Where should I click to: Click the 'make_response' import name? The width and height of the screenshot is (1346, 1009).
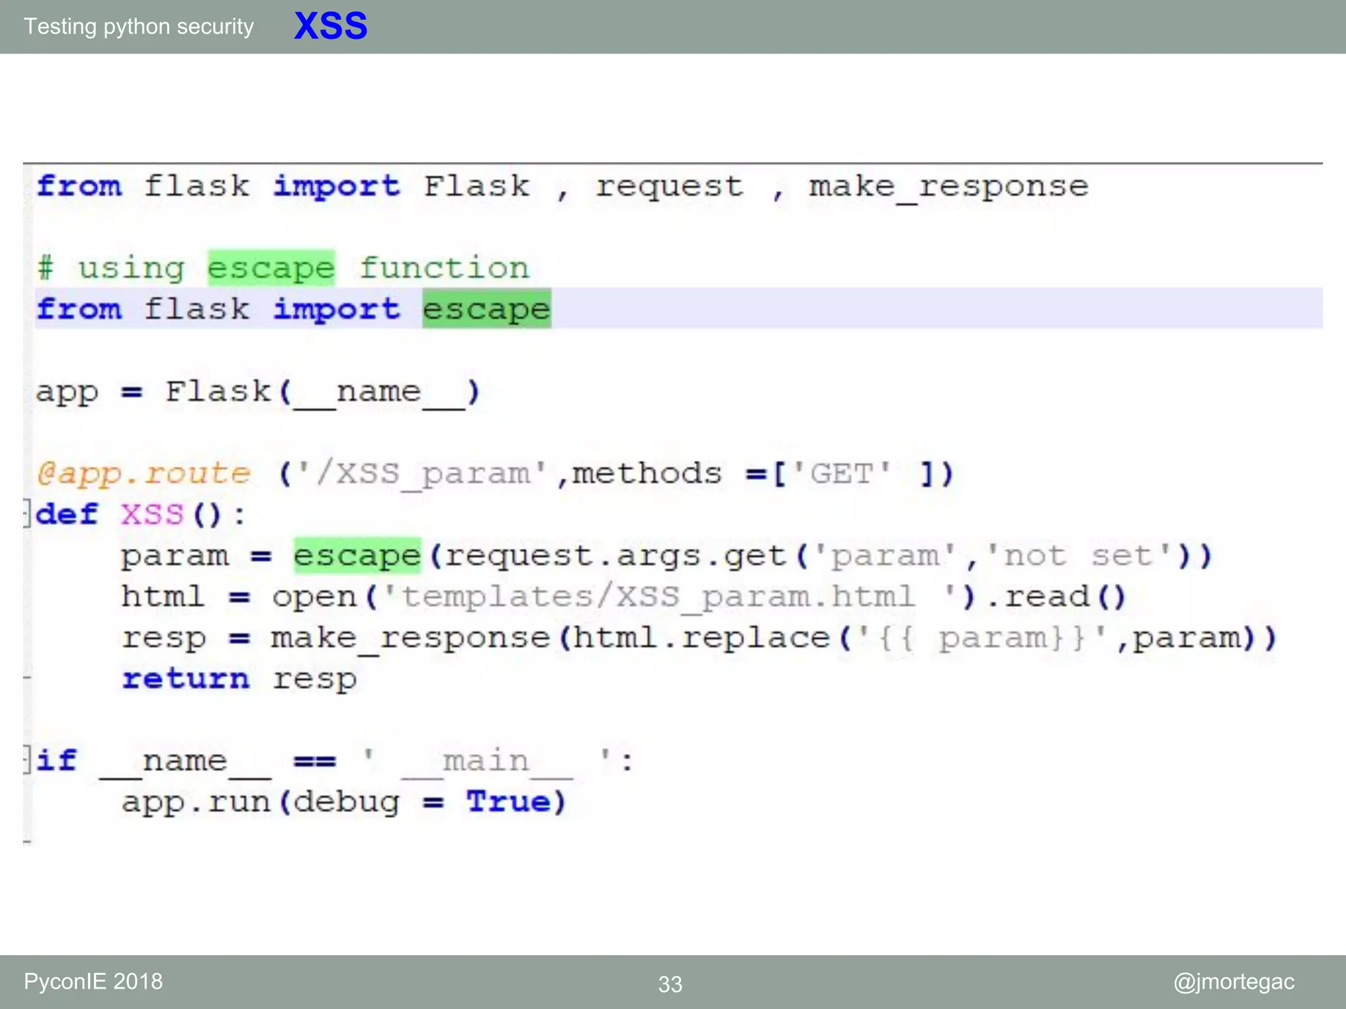(948, 187)
